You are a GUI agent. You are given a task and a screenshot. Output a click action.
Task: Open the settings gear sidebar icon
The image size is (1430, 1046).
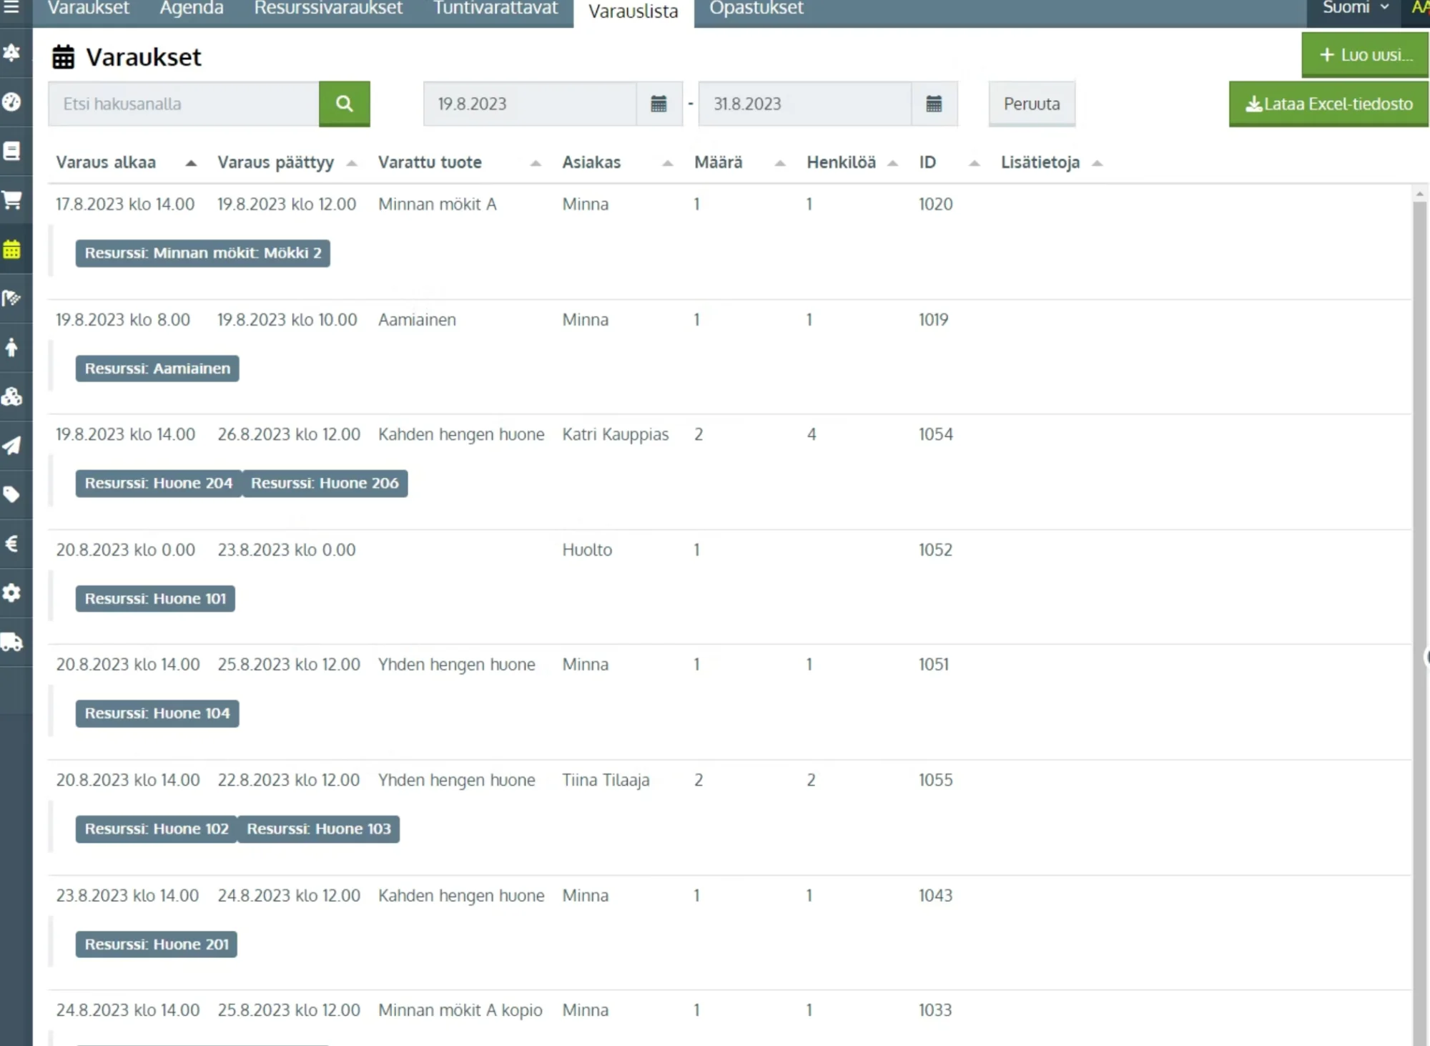pos(11,592)
